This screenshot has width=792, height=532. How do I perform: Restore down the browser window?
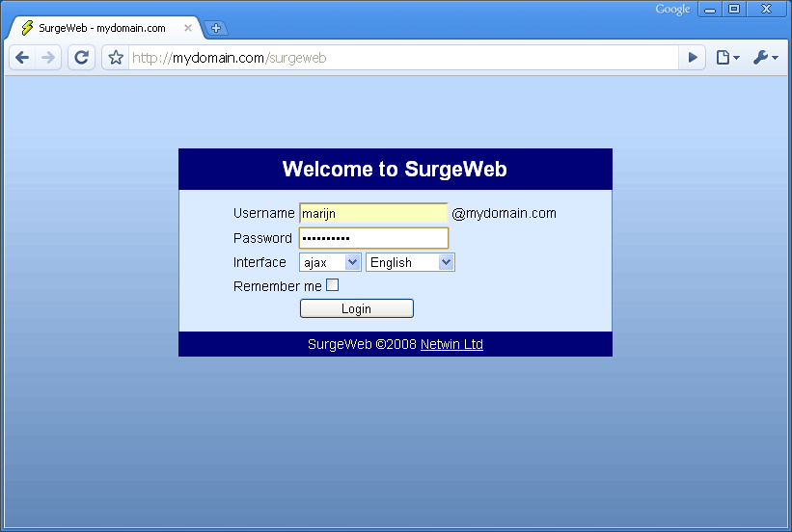(x=734, y=10)
